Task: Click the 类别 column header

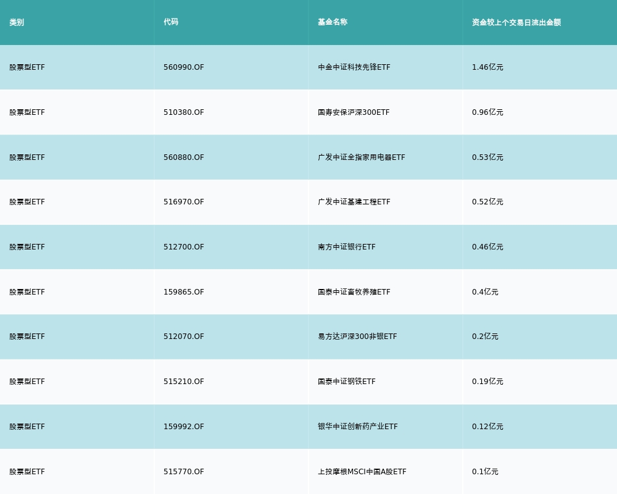Action: 17,22
